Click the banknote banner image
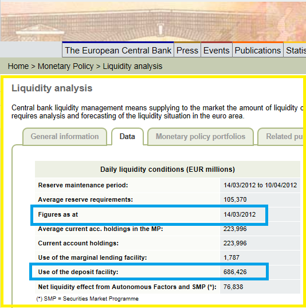Viewport: 306px width, 308px height. tap(153, 21)
